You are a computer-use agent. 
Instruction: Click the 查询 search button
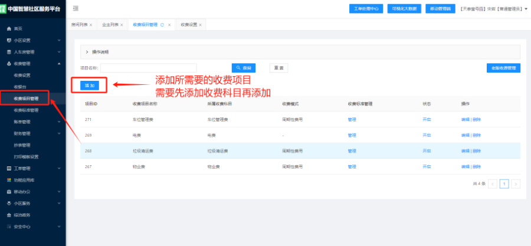[244, 68]
